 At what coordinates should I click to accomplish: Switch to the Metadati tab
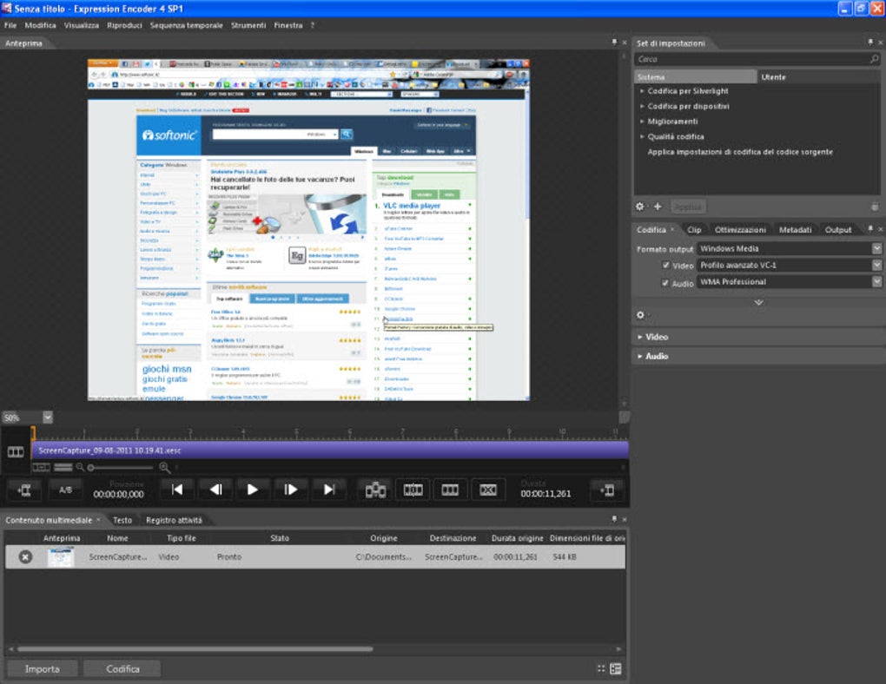click(x=795, y=230)
